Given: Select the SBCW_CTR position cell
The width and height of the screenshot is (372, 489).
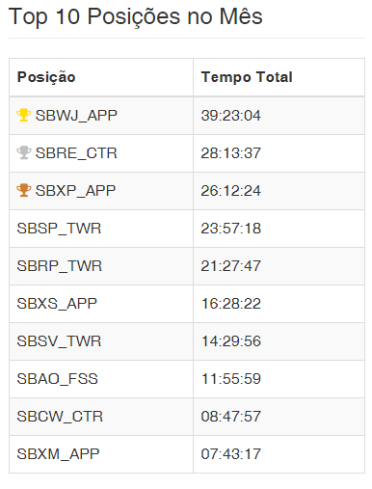Looking at the screenshot, I should pyautogui.click(x=101, y=417).
